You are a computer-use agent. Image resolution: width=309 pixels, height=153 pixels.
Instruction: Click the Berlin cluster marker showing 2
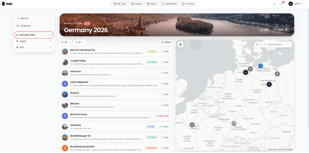point(269,85)
